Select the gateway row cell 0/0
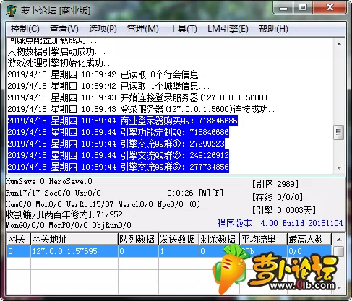 coord(309,251)
